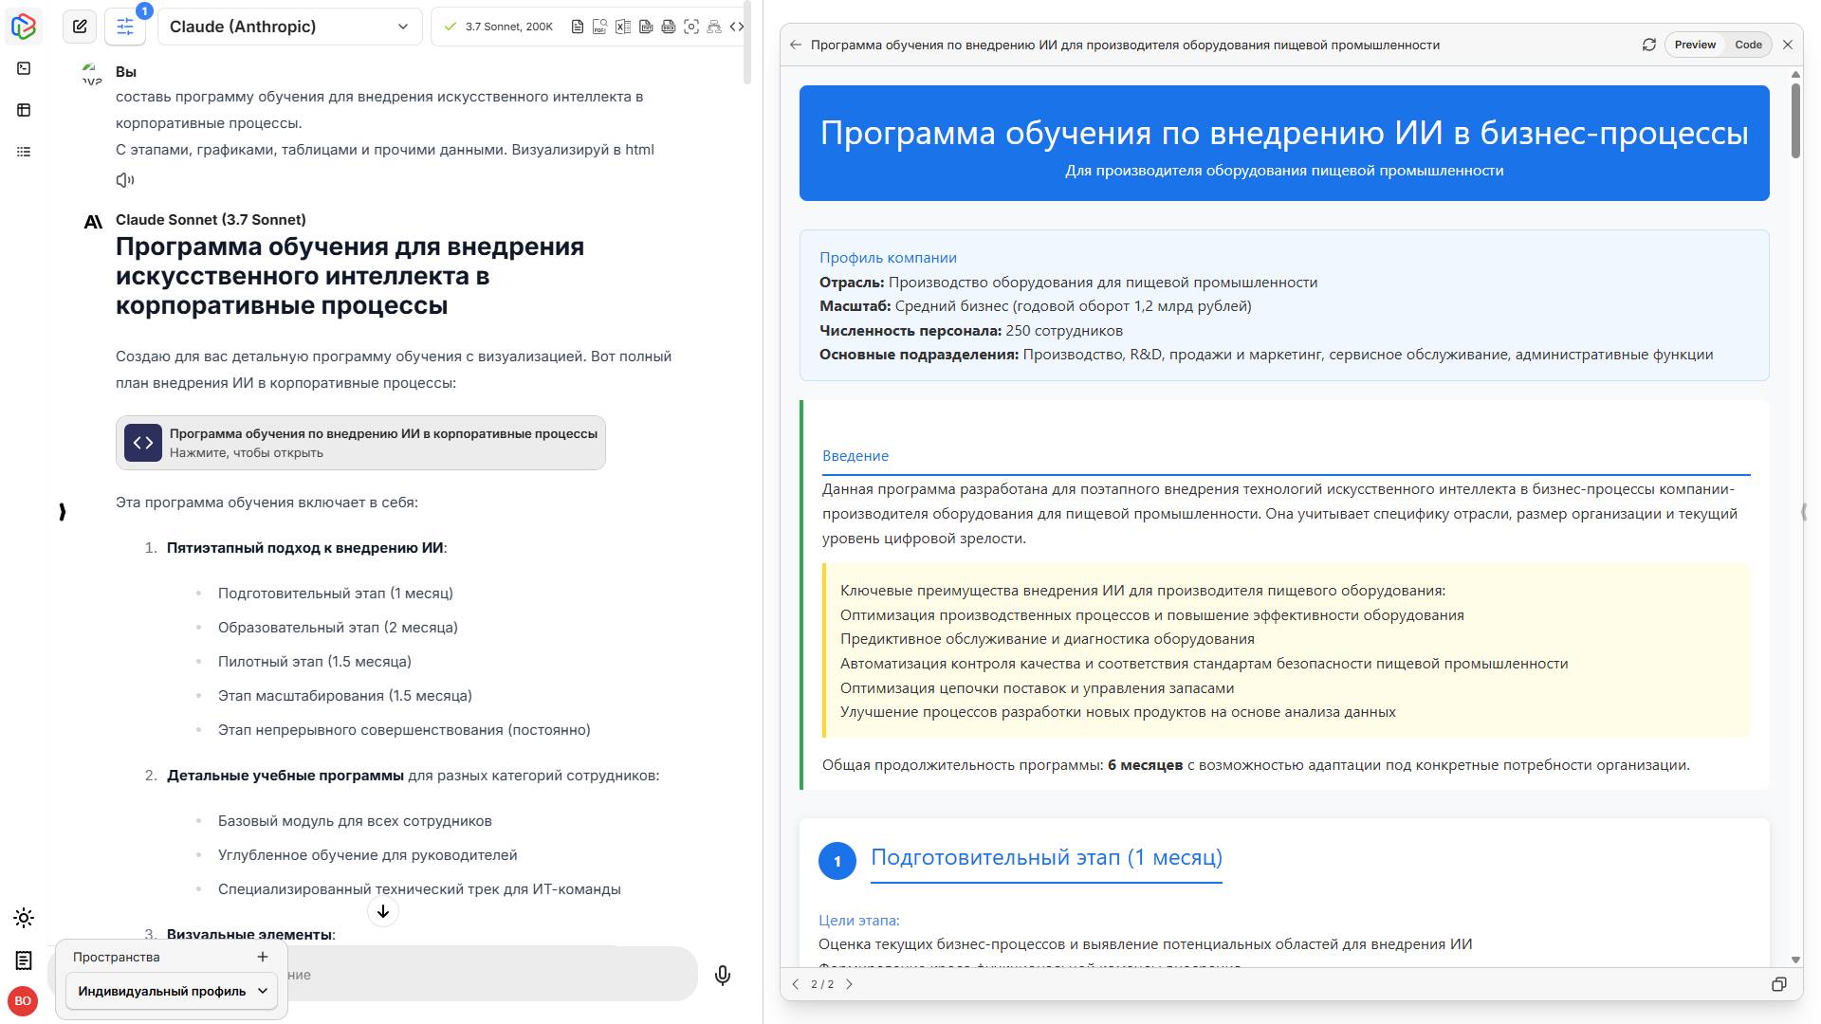The image size is (1821, 1024).
Task: Go to previous artifact version arrow
Action: tap(796, 984)
